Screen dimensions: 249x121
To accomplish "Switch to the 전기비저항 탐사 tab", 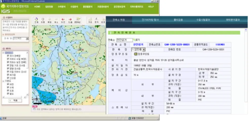I will [x=150, y=20].
